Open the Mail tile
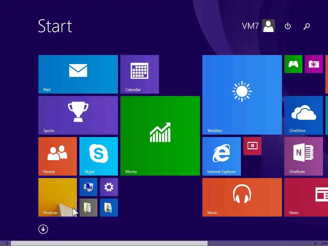The height and width of the screenshot is (246, 328). [x=78, y=74]
